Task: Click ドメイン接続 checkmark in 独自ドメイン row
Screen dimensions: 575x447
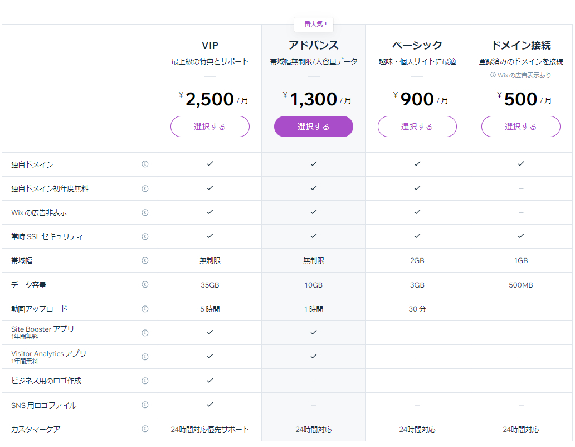Action: pyautogui.click(x=521, y=163)
